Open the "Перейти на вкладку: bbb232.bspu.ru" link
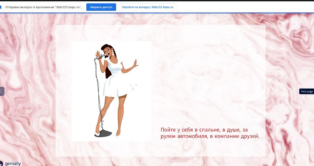The height and width of the screenshot is (166, 314). (x=148, y=7)
